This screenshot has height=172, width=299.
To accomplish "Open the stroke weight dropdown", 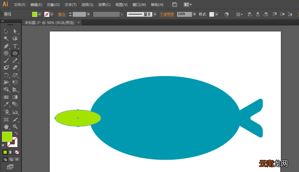I will [x=88, y=14].
